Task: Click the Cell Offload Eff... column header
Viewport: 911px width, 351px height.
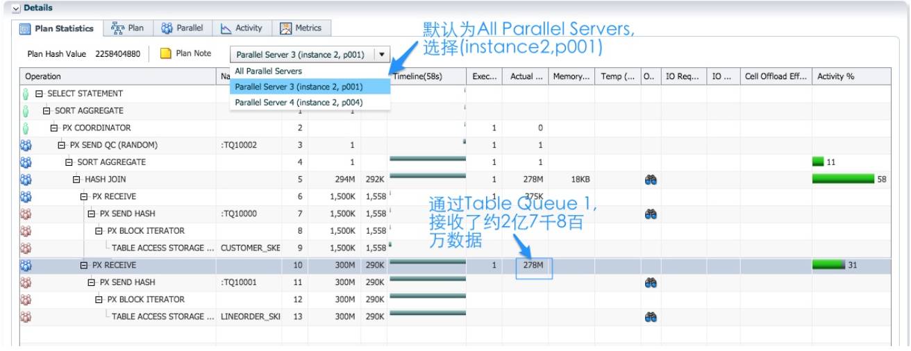Action: (x=776, y=76)
